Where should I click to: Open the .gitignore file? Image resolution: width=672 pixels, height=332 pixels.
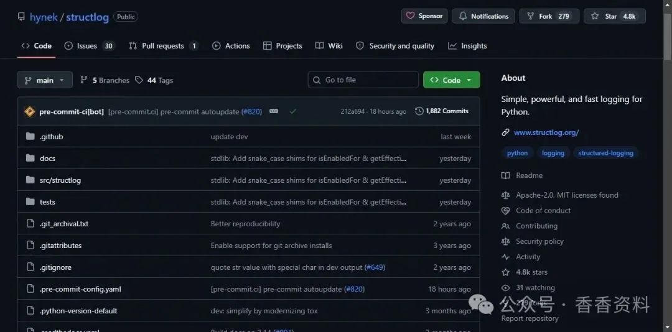click(x=55, y=267)
